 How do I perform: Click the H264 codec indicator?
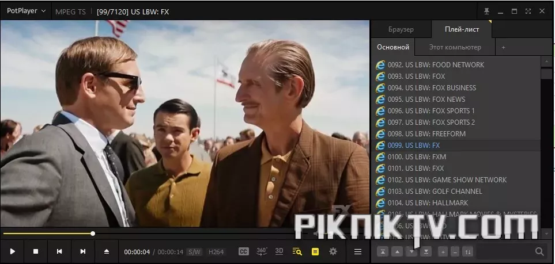click(x=216, y=252)
